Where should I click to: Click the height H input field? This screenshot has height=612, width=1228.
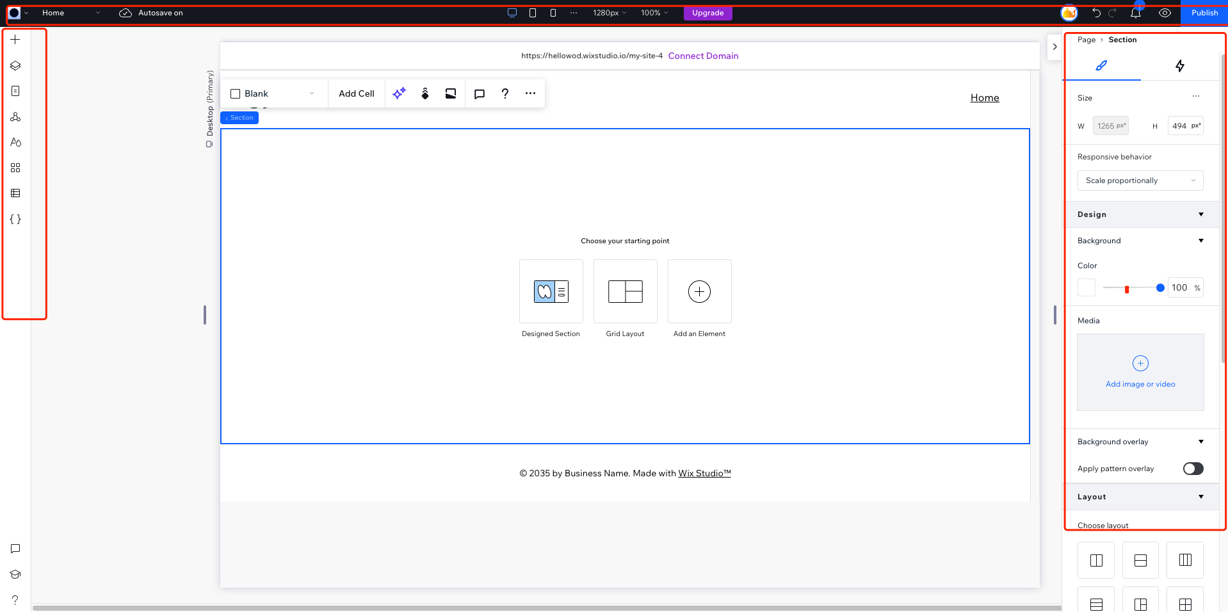[x=1185, y=126]
